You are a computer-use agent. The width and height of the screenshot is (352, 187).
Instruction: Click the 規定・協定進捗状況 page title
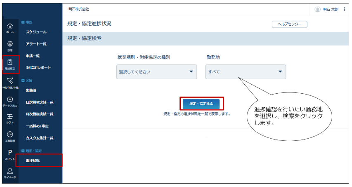(x=89, y=24)
